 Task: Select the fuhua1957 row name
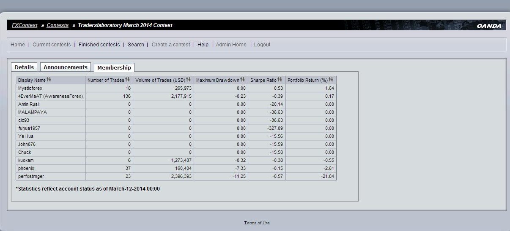coord(29,128)
